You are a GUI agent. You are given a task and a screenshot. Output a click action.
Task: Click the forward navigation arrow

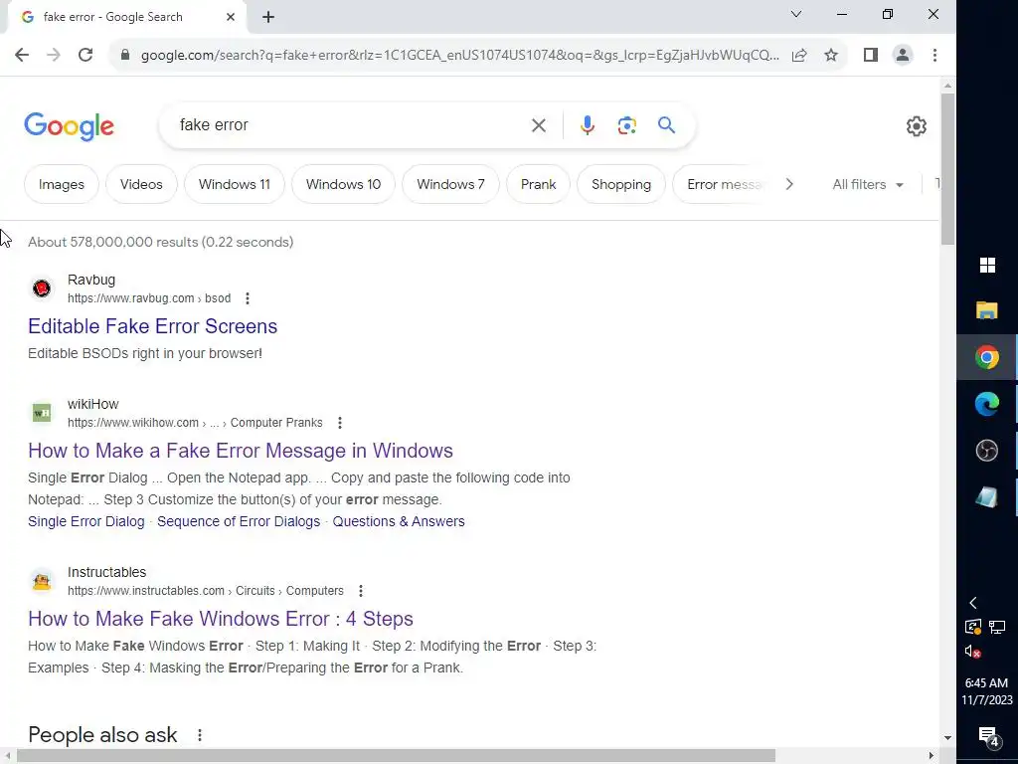pos(54,56)
